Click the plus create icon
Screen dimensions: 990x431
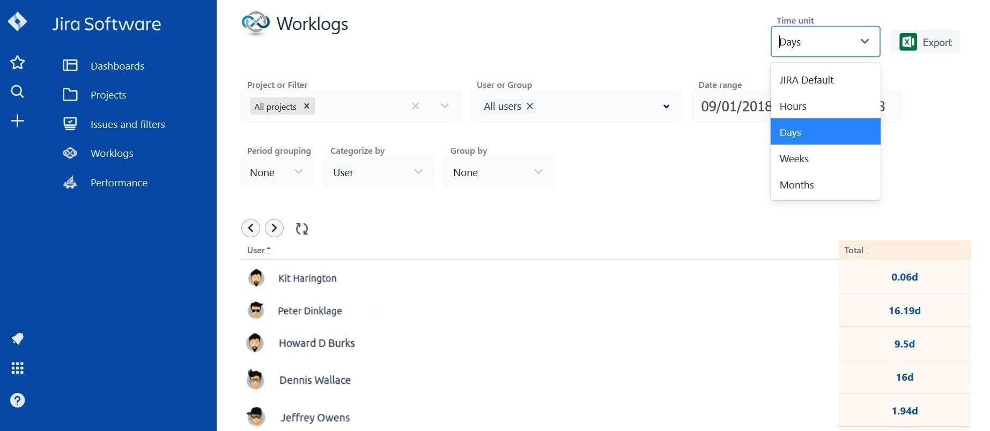tap(18, 121)
